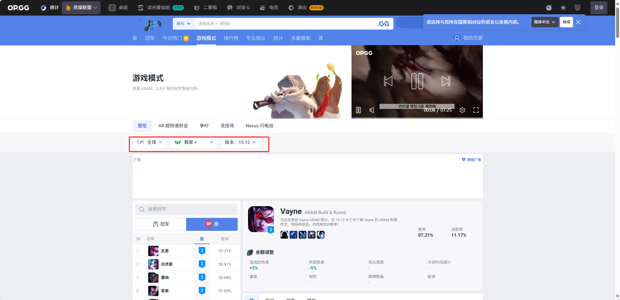Open the 专业观众 pro spectate nav tab
The image size is (620, 300).
coord(256,38)
